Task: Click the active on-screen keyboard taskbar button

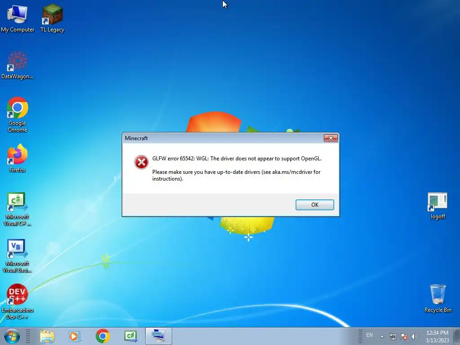Action: pyautogui.click(x=159, y=336)
